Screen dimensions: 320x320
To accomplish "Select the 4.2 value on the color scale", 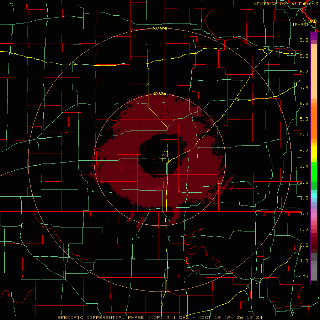I will coord(304,151).
